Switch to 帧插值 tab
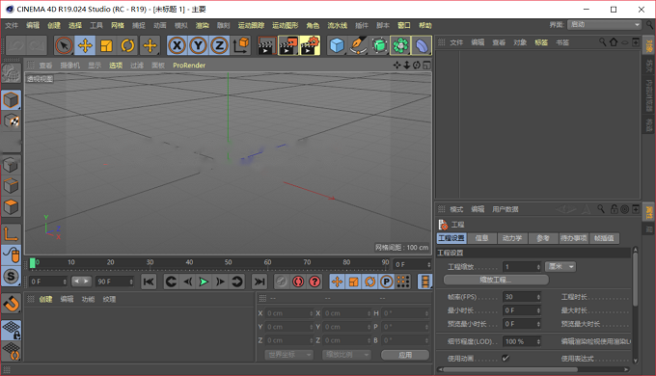 [x=604, y=238]
